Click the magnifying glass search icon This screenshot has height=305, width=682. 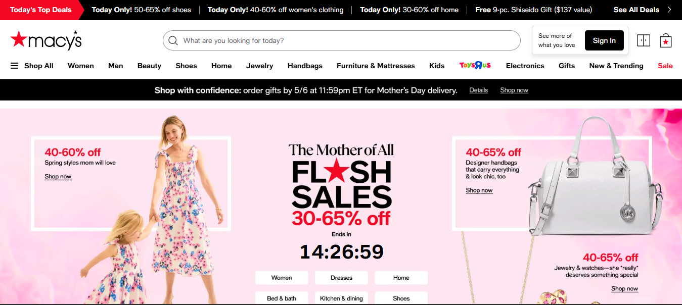pyautogui.click(x=173, y=40)
